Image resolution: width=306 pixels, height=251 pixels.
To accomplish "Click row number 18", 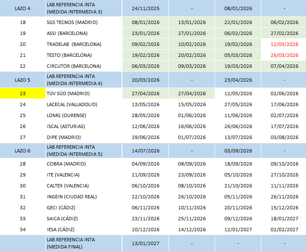I will pyautogui.click(x=23, y=22).
